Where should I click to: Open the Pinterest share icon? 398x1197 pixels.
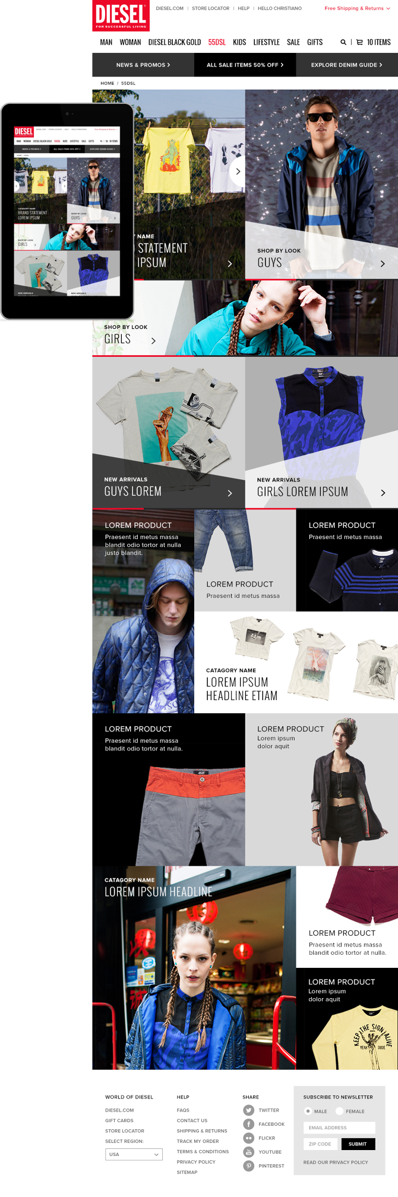tap(248, 1166)
